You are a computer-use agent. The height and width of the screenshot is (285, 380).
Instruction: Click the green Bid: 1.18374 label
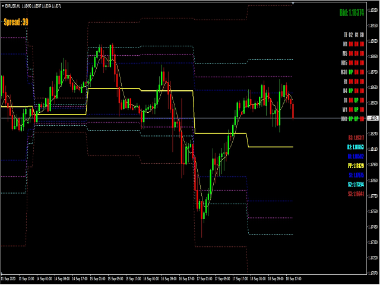(351, 13)
